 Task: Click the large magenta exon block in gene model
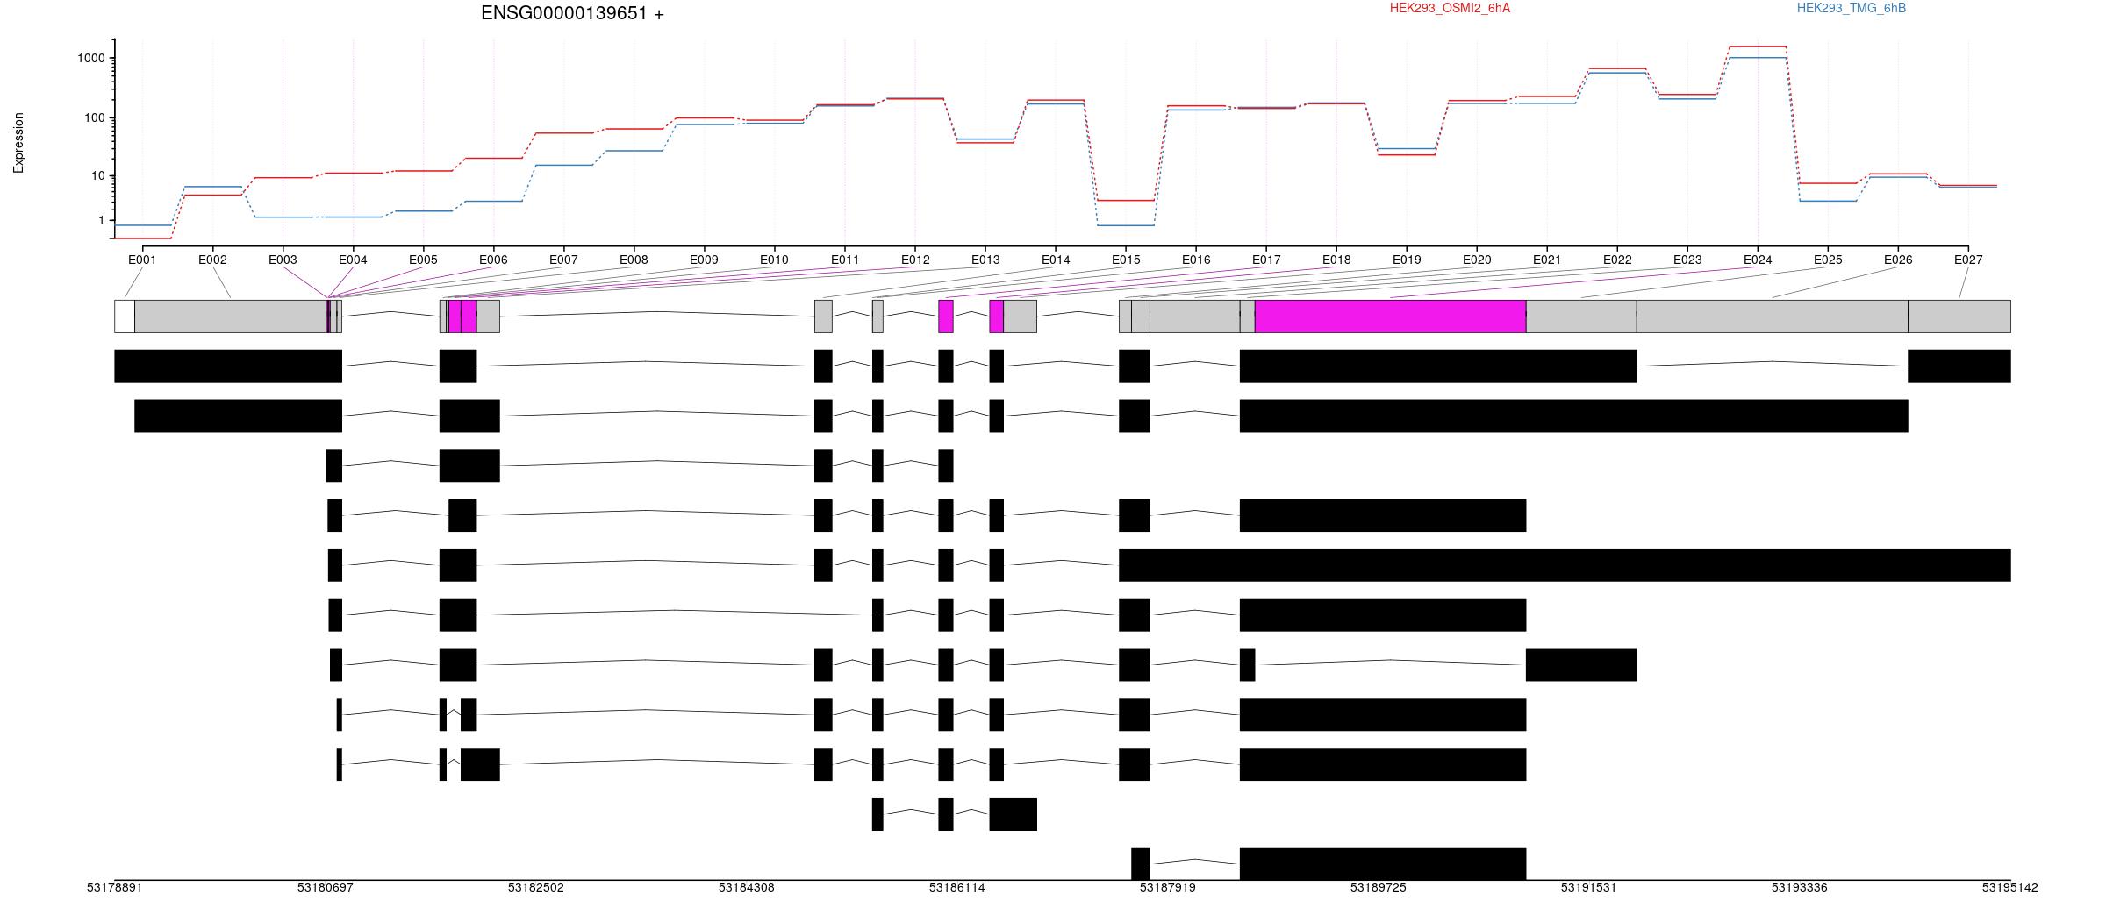point(1391,316)
